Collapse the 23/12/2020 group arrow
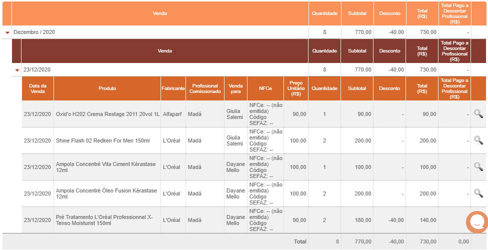488x250 pixels. tap(17, 70)
